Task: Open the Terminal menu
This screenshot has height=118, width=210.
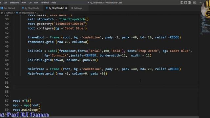Action: pyautogui.click(x=45, y=3)
